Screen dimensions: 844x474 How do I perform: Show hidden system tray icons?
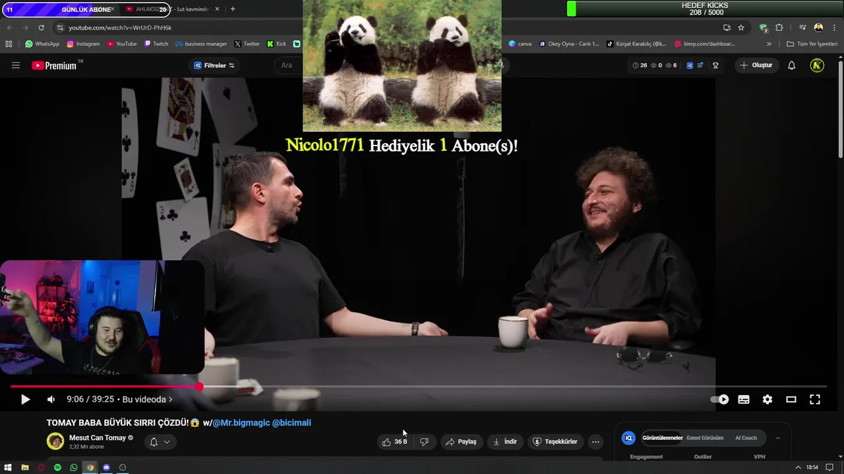coord(799,467)
